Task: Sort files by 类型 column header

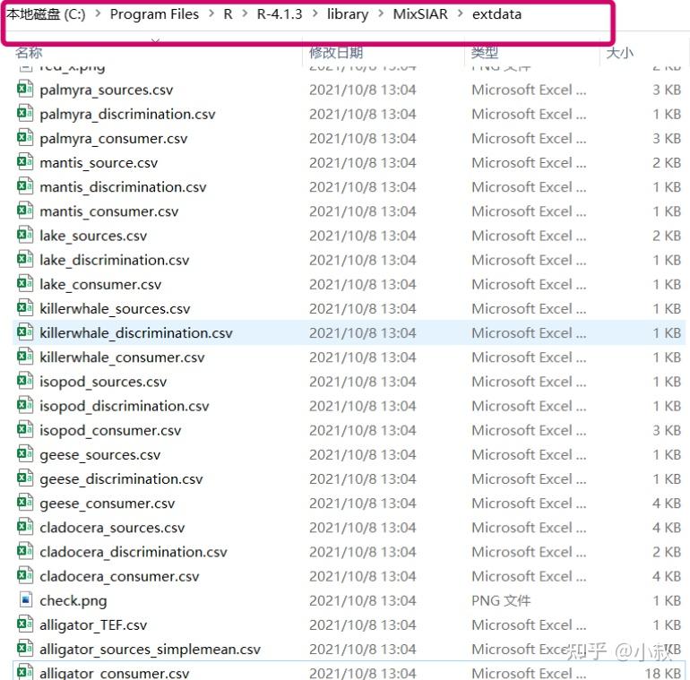Action: (485, 53)
